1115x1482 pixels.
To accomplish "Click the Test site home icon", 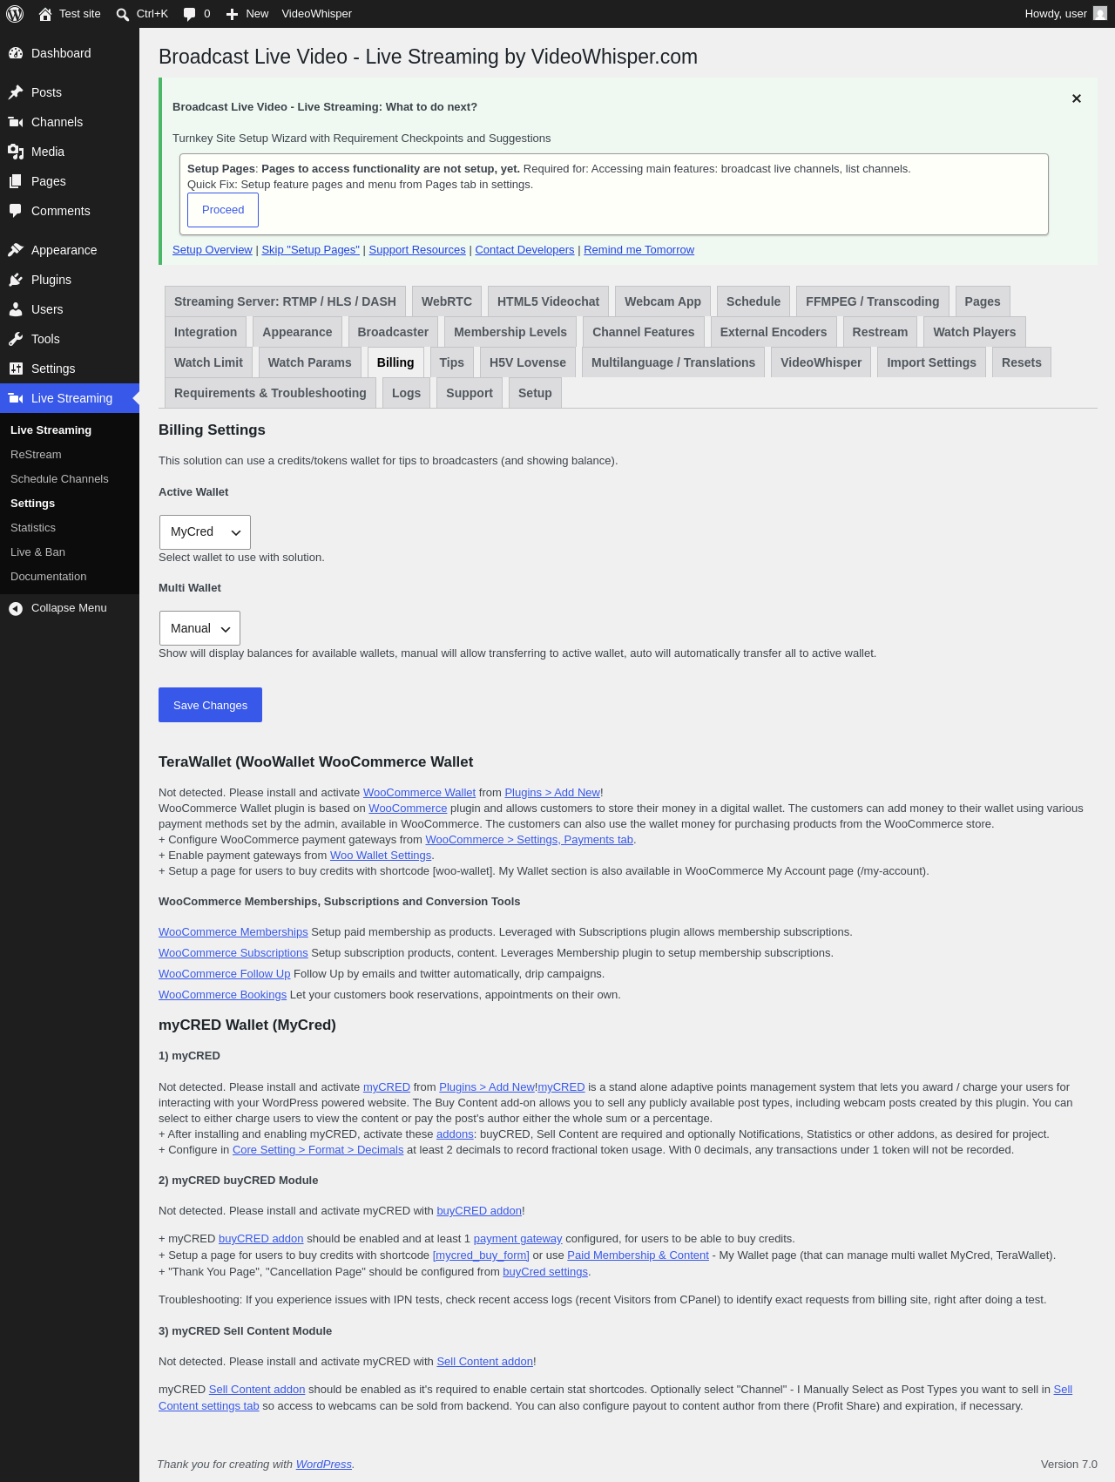I will pyautogui.click(x=45, y=14).
